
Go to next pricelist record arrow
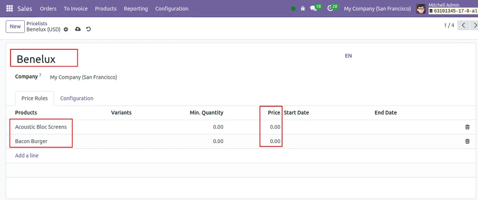point(474,25)
